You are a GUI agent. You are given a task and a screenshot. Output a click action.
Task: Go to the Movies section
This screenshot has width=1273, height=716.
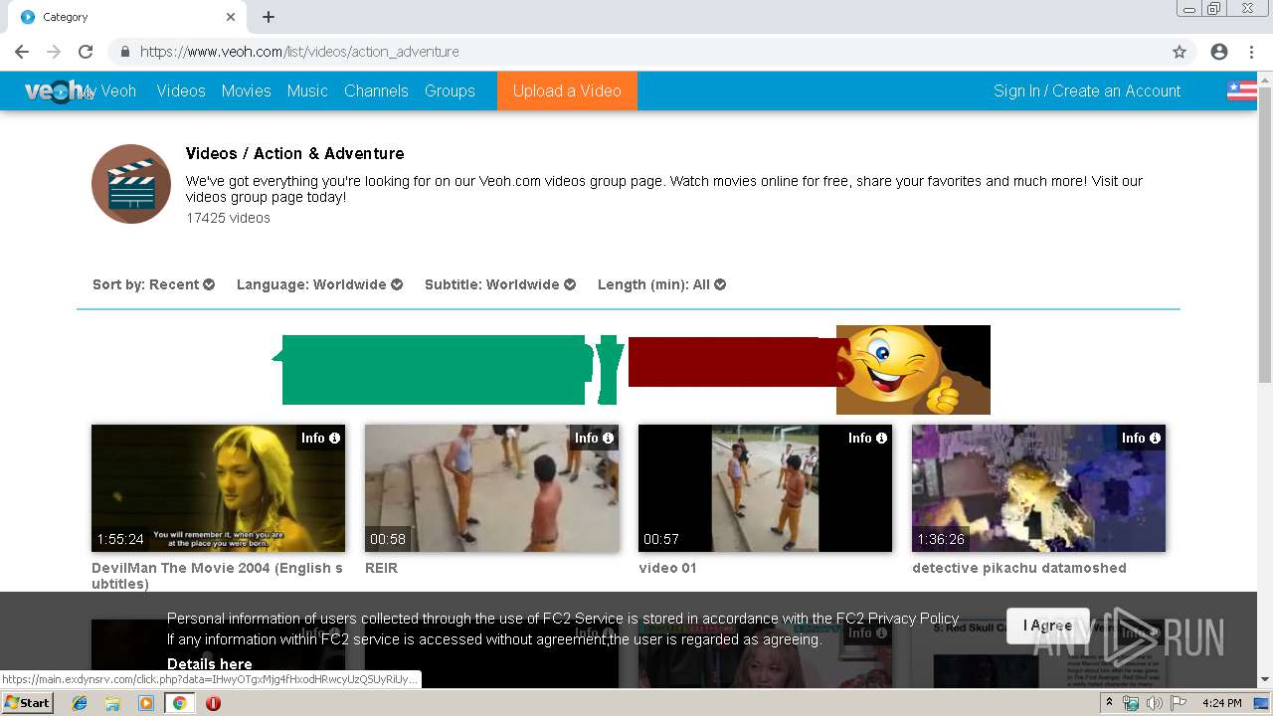coord(247,90)
